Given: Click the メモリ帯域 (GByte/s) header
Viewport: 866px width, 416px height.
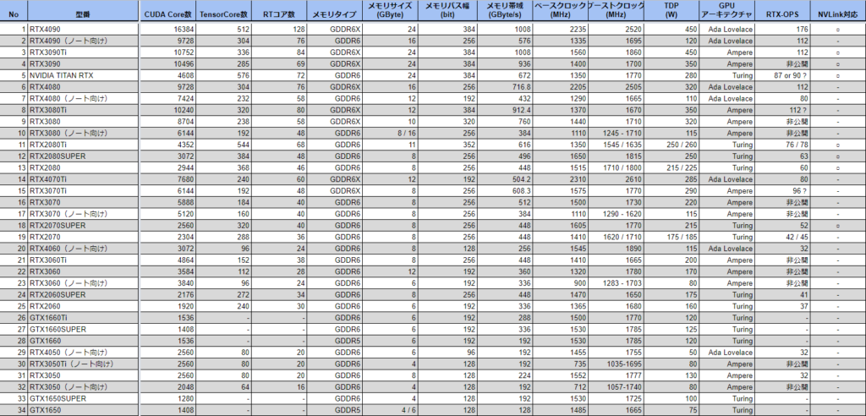Looking at the screenshot, I should pos(506,10).
